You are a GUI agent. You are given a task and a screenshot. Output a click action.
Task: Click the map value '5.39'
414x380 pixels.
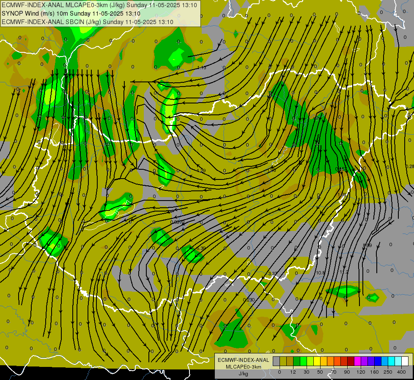pyautogui.click(x=201, y=248)
